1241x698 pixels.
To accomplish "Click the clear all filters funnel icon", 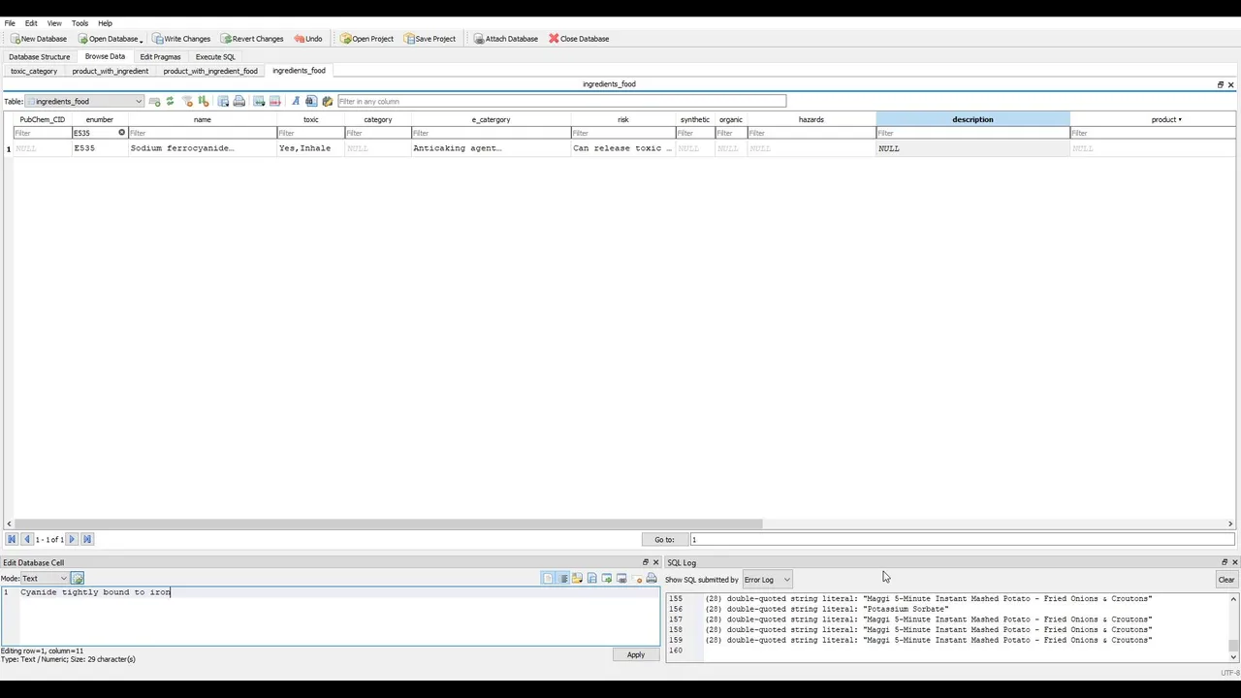I will click(187, 101).
